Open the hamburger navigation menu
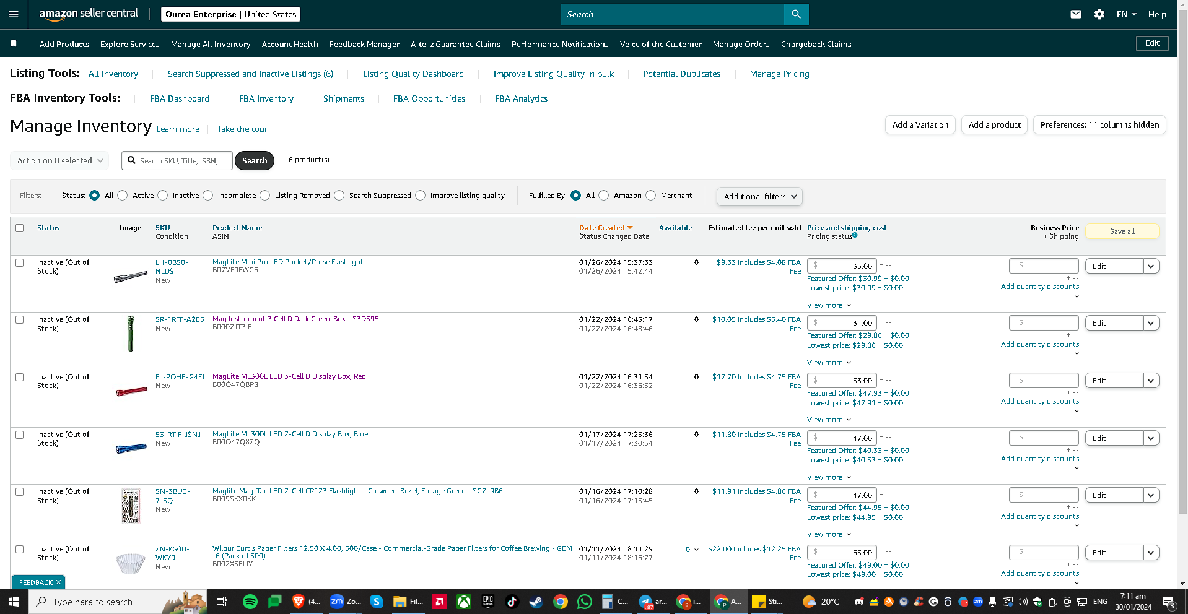The height and width of the screenshot is (614, 1188). [x=14, y=14]
